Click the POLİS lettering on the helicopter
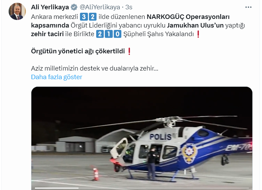This screenshot has width=262, height=190. click(x=160, y=137)
